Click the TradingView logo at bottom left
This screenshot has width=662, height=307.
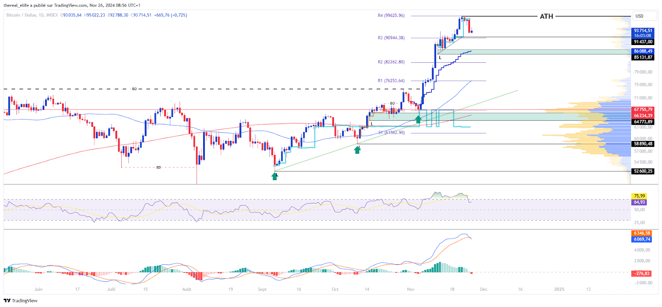[21, 301]
